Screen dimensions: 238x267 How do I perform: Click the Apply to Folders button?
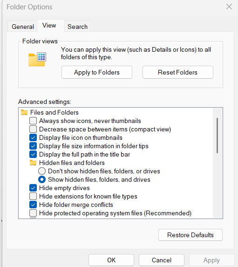(x=97, y=72)
